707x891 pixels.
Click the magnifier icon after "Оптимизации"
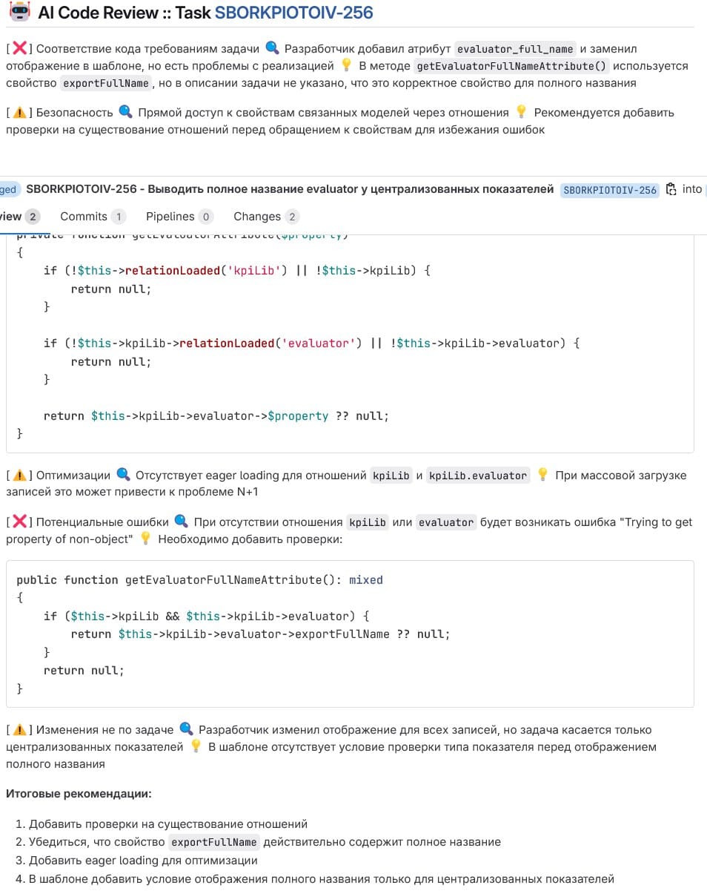click(x=123, y=476)
